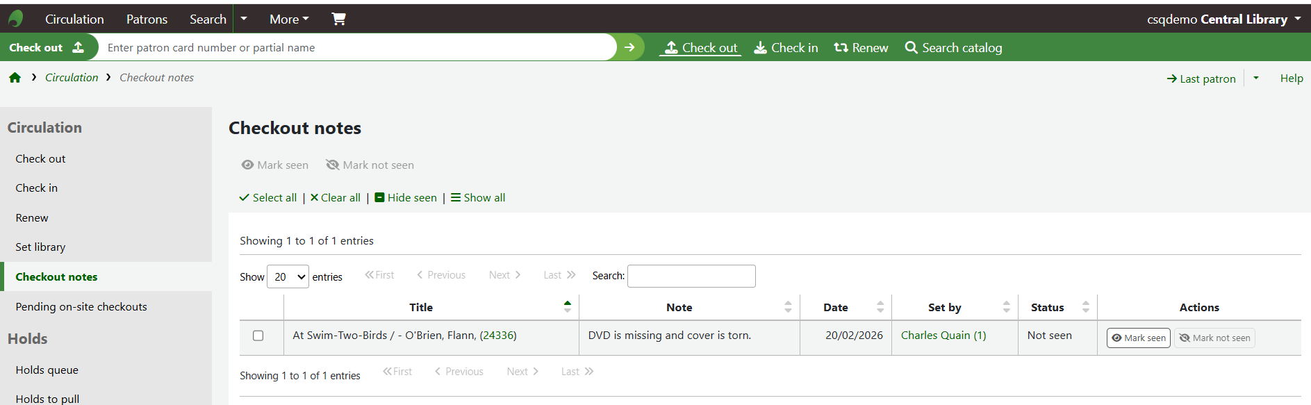Click the Mark not seen toolbar button
This screenshot has height=405, width=1311.
(x=370, y=165)
